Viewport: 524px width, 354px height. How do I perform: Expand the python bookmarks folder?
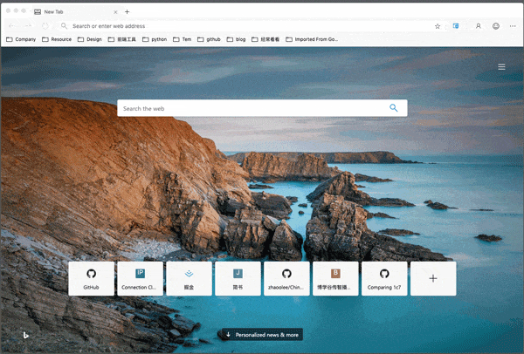coord(155,39)
